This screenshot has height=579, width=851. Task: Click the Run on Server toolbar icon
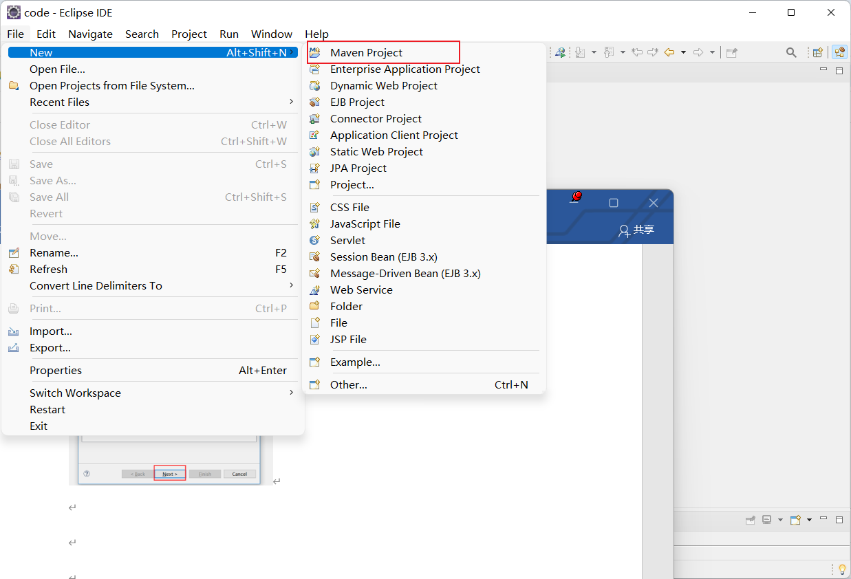561,52
